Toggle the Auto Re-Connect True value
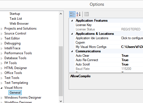The image size is (143, 103). coord(125,60)
